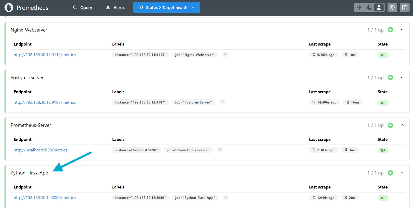The width and height of the screenshot is (413, 211).
Task: Click the Prometheus flame logo
Action: pos(9,8)
